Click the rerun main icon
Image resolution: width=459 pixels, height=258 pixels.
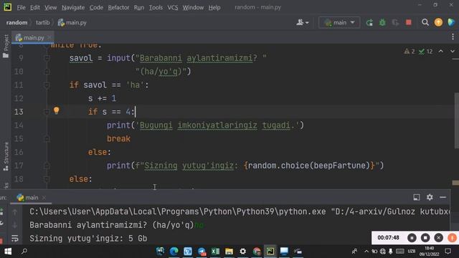pyautogui.click(x=369, y=22)
